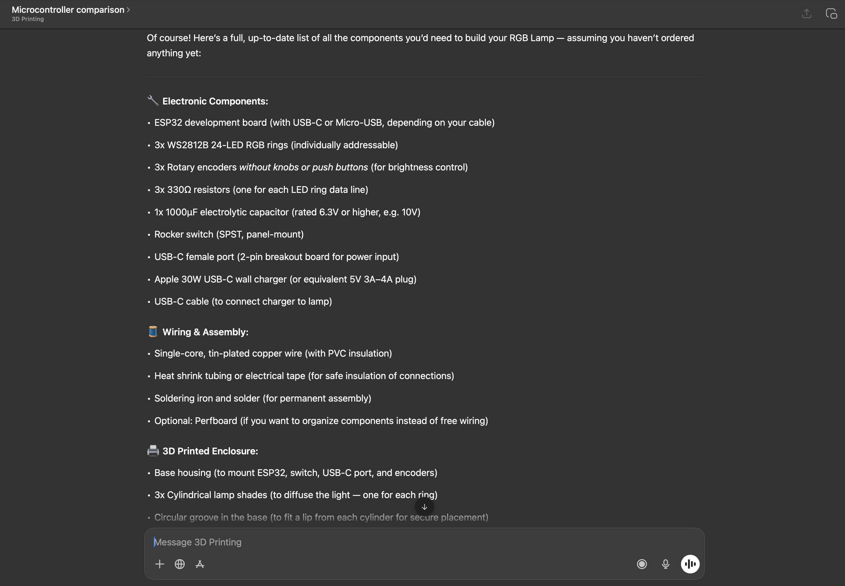
Task: Click the ESP32 development board list item
Action: (324, 123)
